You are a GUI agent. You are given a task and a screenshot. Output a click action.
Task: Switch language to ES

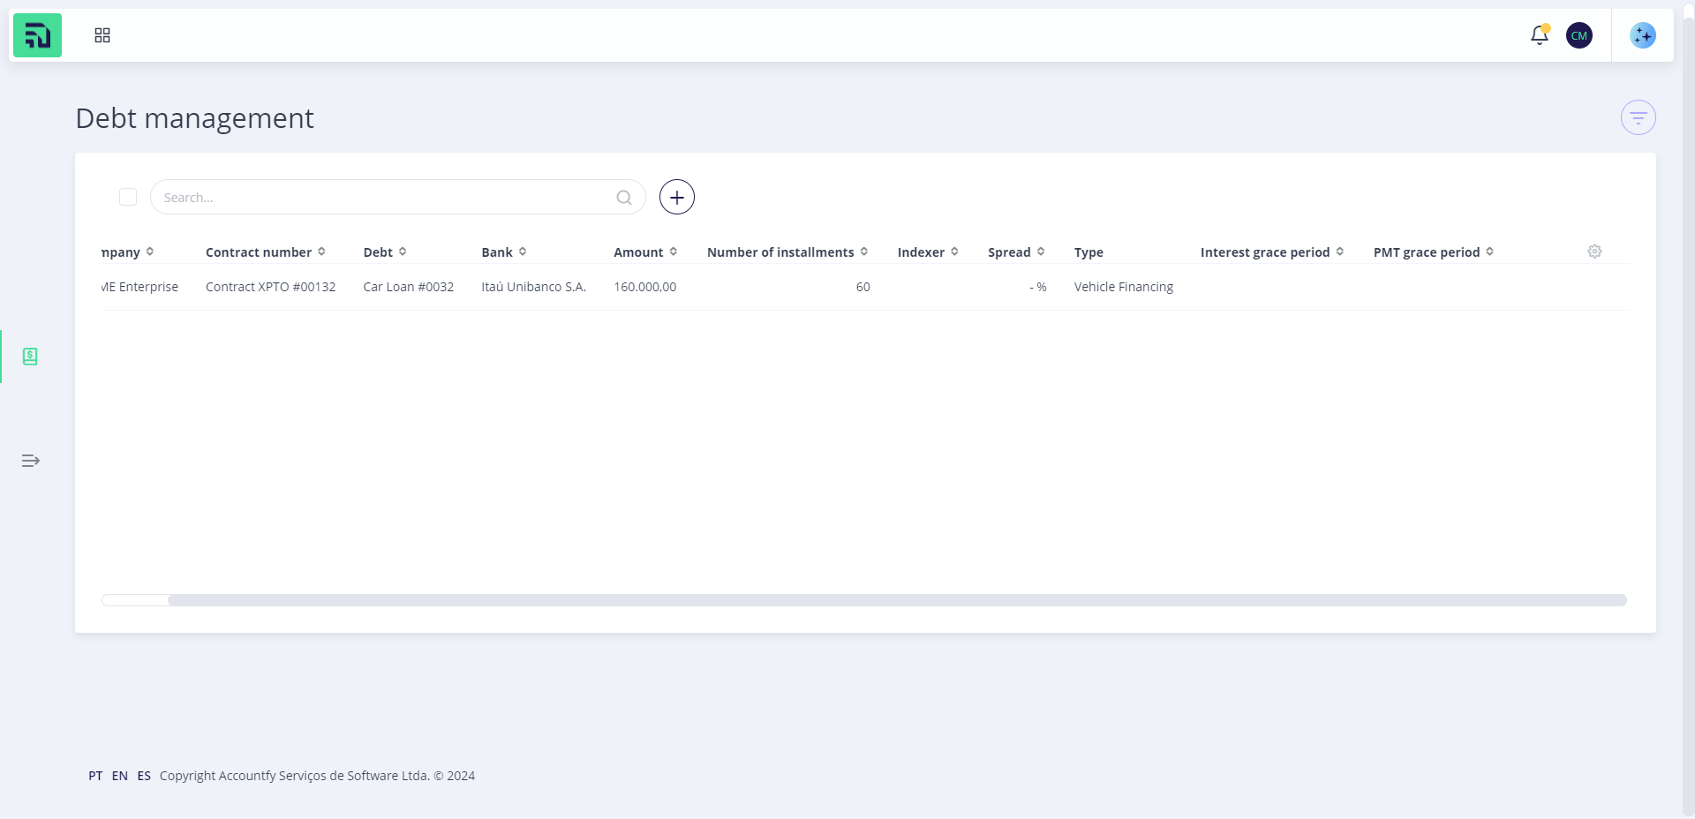click(x=144, y=776)
